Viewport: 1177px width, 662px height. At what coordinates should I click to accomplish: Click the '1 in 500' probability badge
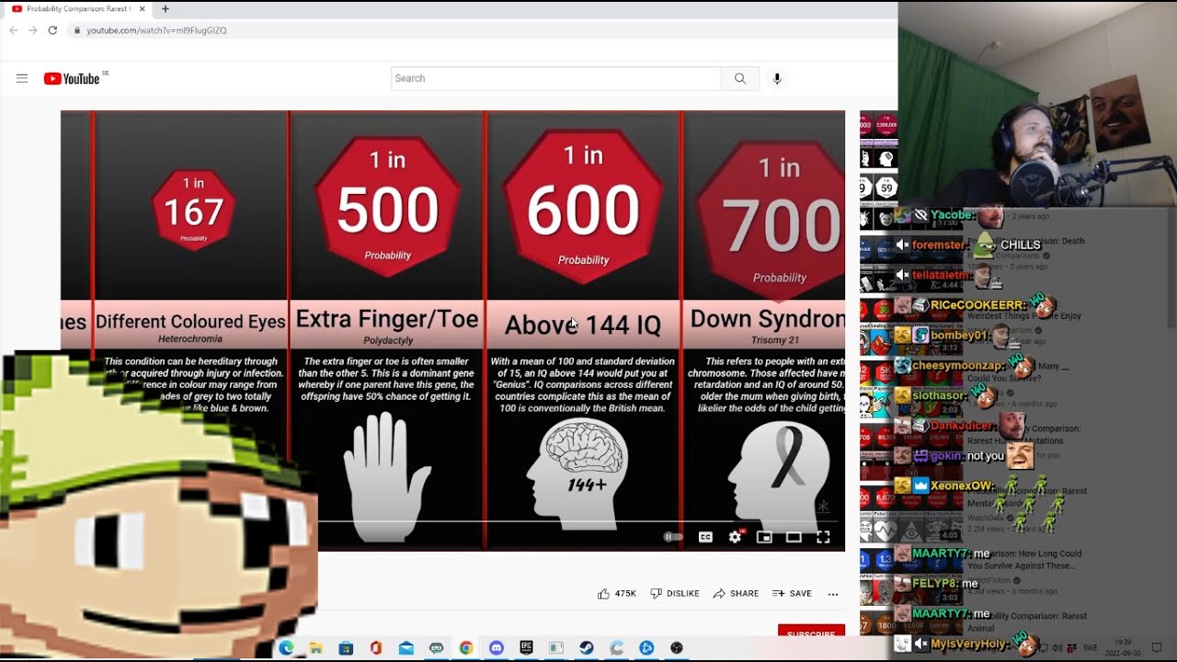tap(387, 200)
